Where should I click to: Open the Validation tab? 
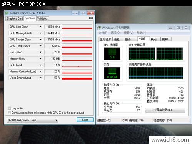pos(43,18)
